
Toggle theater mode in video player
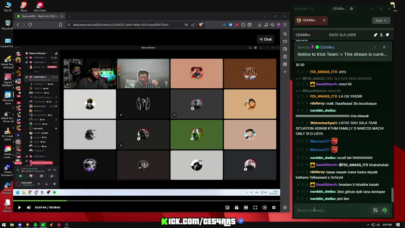pos(246,207)
